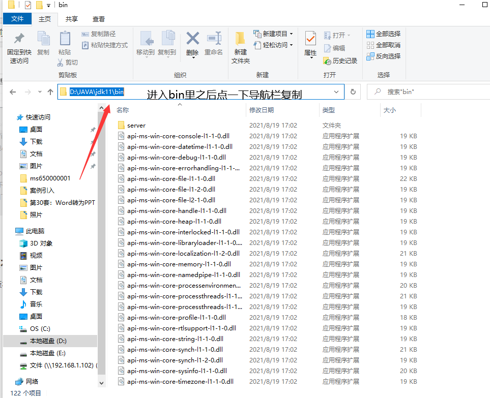Click the address bar path D:\JAVA\jdk11\bin
Image resolution: width=490 pixels, height=398 pixels.
(97, 92)
